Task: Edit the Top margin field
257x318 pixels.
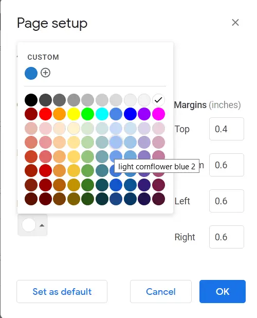Action: pyautogui.click(x=227, y=129)
